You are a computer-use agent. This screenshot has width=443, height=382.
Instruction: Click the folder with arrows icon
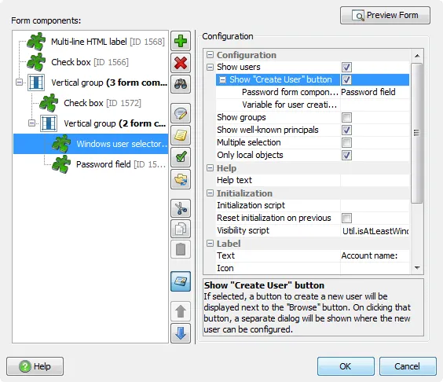pos(181,179)
